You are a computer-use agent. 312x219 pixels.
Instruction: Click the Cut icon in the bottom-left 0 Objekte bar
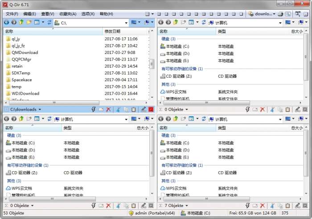pos(119,206)
